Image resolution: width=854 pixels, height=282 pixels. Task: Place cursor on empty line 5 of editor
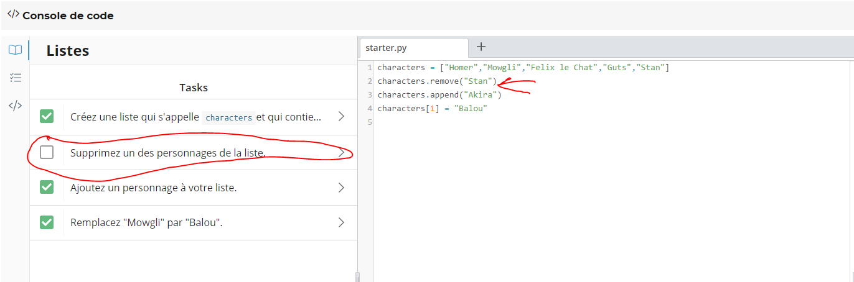click(436, 122)
